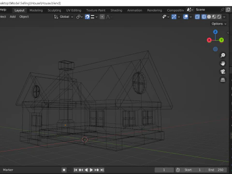232x174 pixels.
Task: Open the gizmo options dropdown arrow
Action: [x=179, y=17]
